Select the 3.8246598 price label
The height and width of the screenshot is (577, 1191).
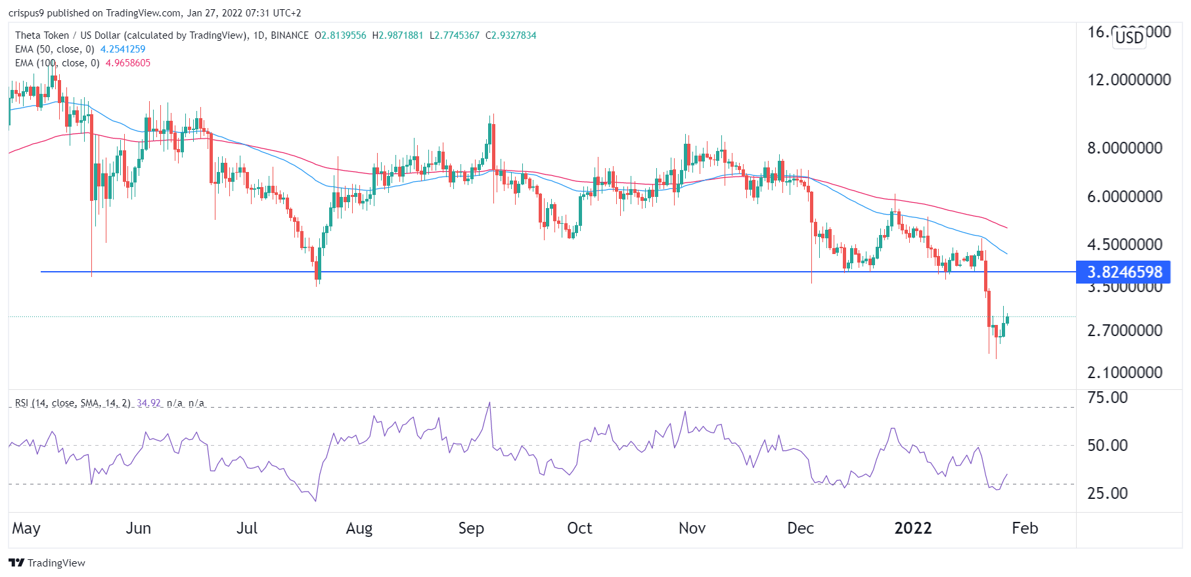tap(1124, 272)
